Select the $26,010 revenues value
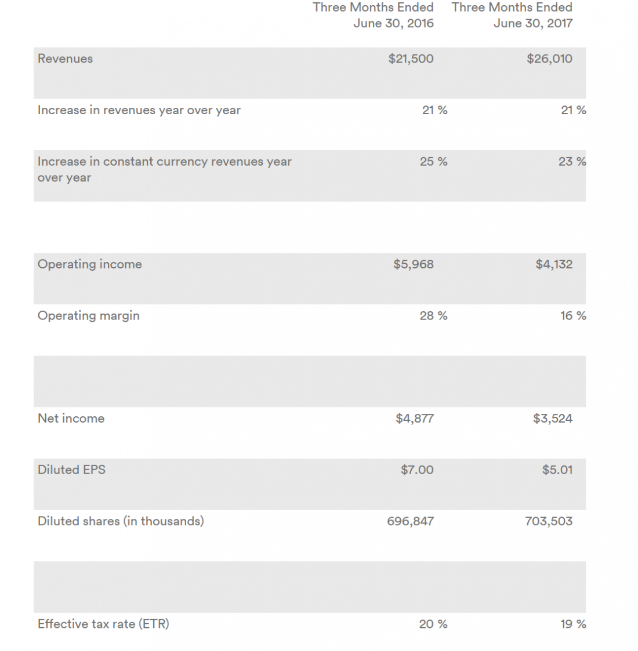This screenshot has height=651, width=638. point(549,59)
